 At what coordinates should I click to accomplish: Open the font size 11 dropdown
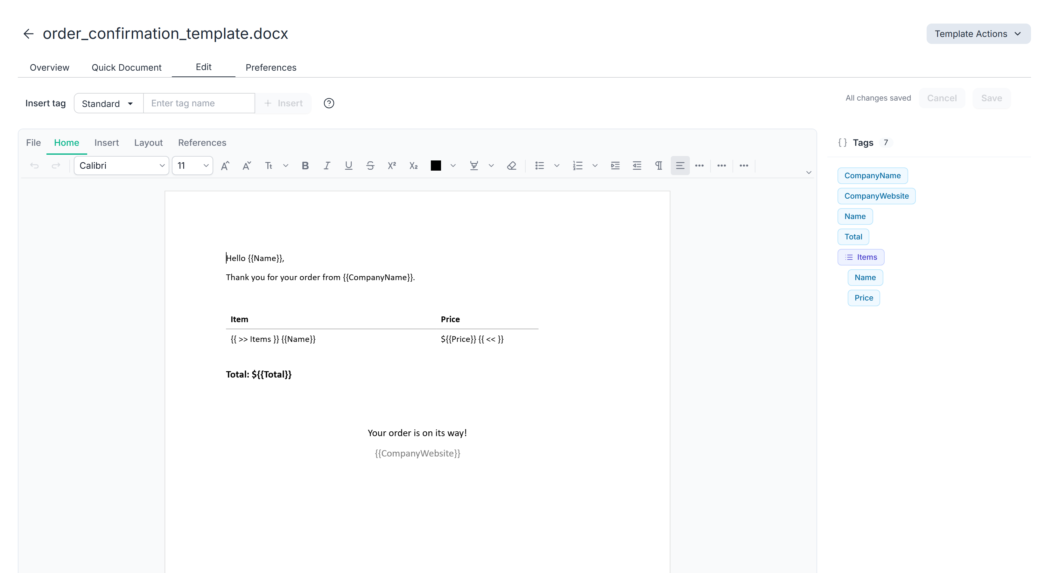pyautogui.click(x=193, y=165)
